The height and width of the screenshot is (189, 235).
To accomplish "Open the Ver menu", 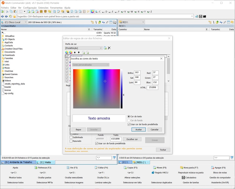I will pos(20,8).
